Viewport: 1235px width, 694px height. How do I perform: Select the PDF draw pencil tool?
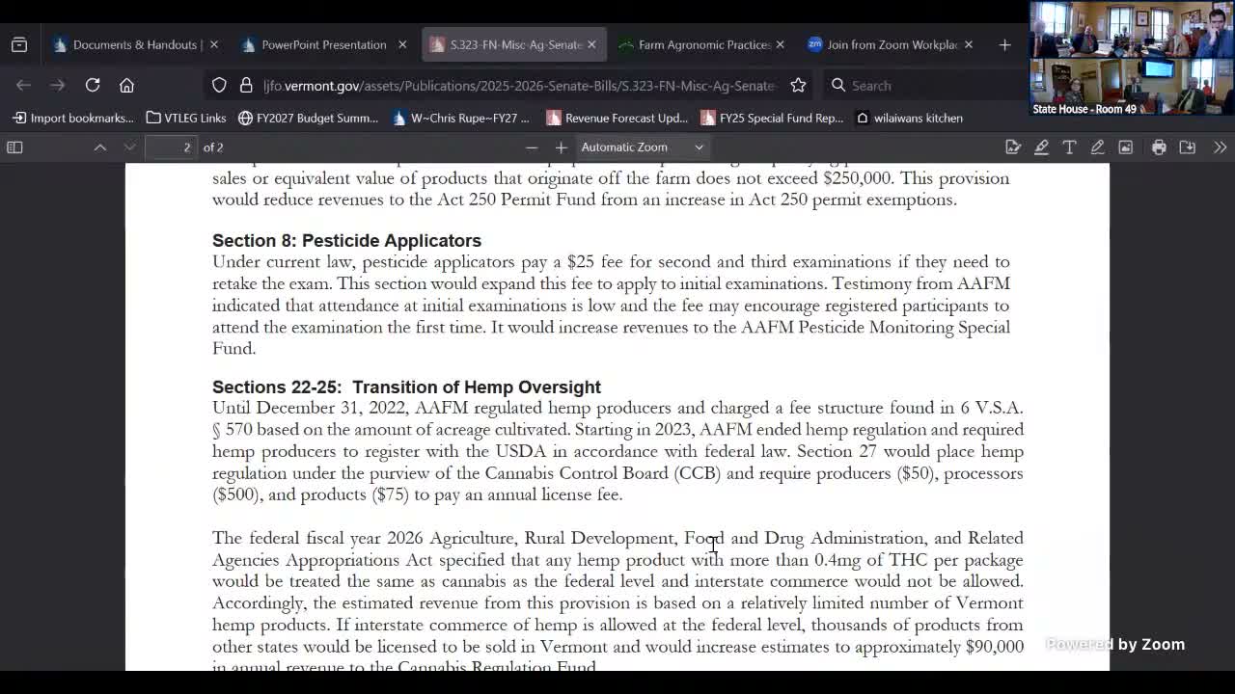point(1097,147)
